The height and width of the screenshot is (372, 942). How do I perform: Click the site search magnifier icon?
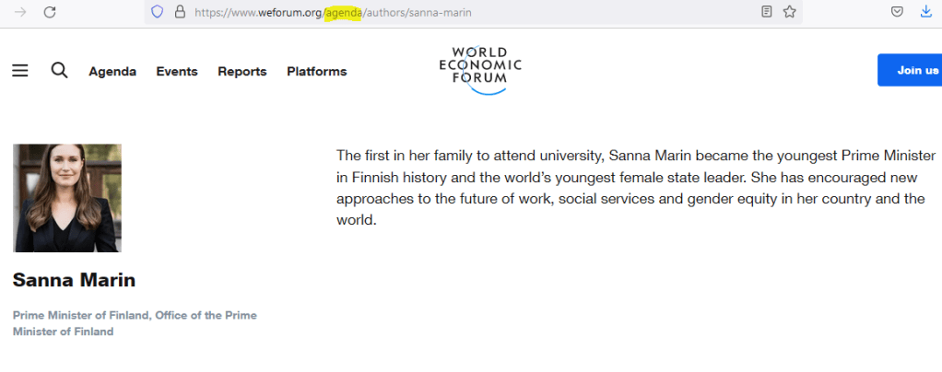[59, 71]
